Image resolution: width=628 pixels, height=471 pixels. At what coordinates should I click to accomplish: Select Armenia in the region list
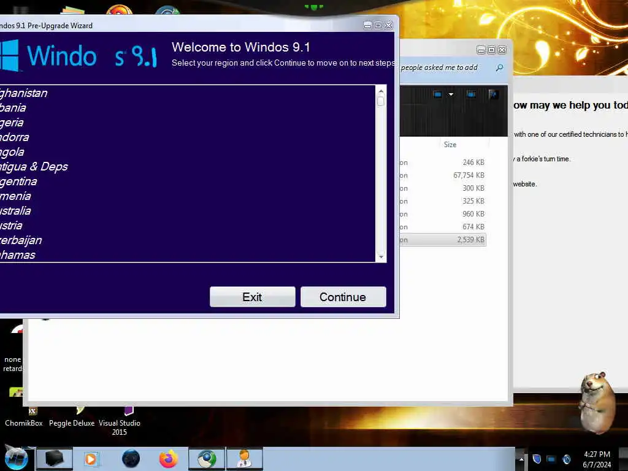click(188, 196)
